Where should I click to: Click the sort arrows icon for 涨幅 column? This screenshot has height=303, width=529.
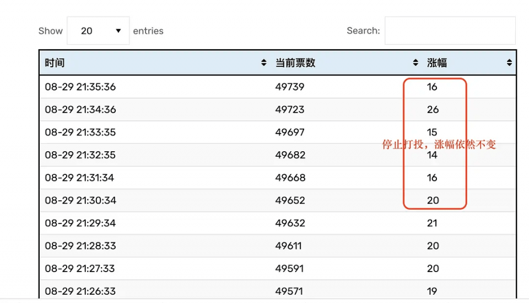[509, 63]
